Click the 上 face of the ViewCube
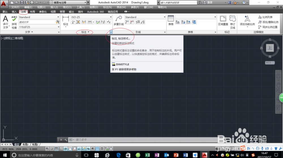This screenshot has height=158, width=283. point(270,48)
